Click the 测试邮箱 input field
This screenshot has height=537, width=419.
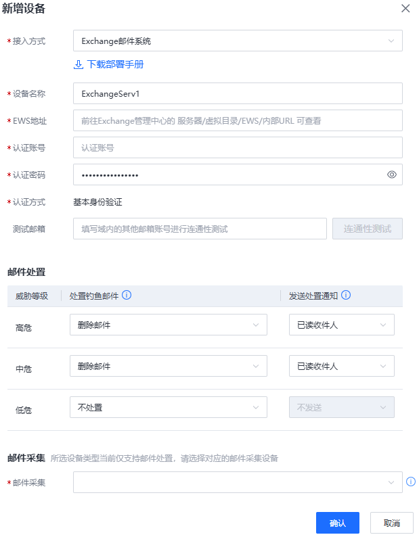pyautogui.click(x=200, y=229)
